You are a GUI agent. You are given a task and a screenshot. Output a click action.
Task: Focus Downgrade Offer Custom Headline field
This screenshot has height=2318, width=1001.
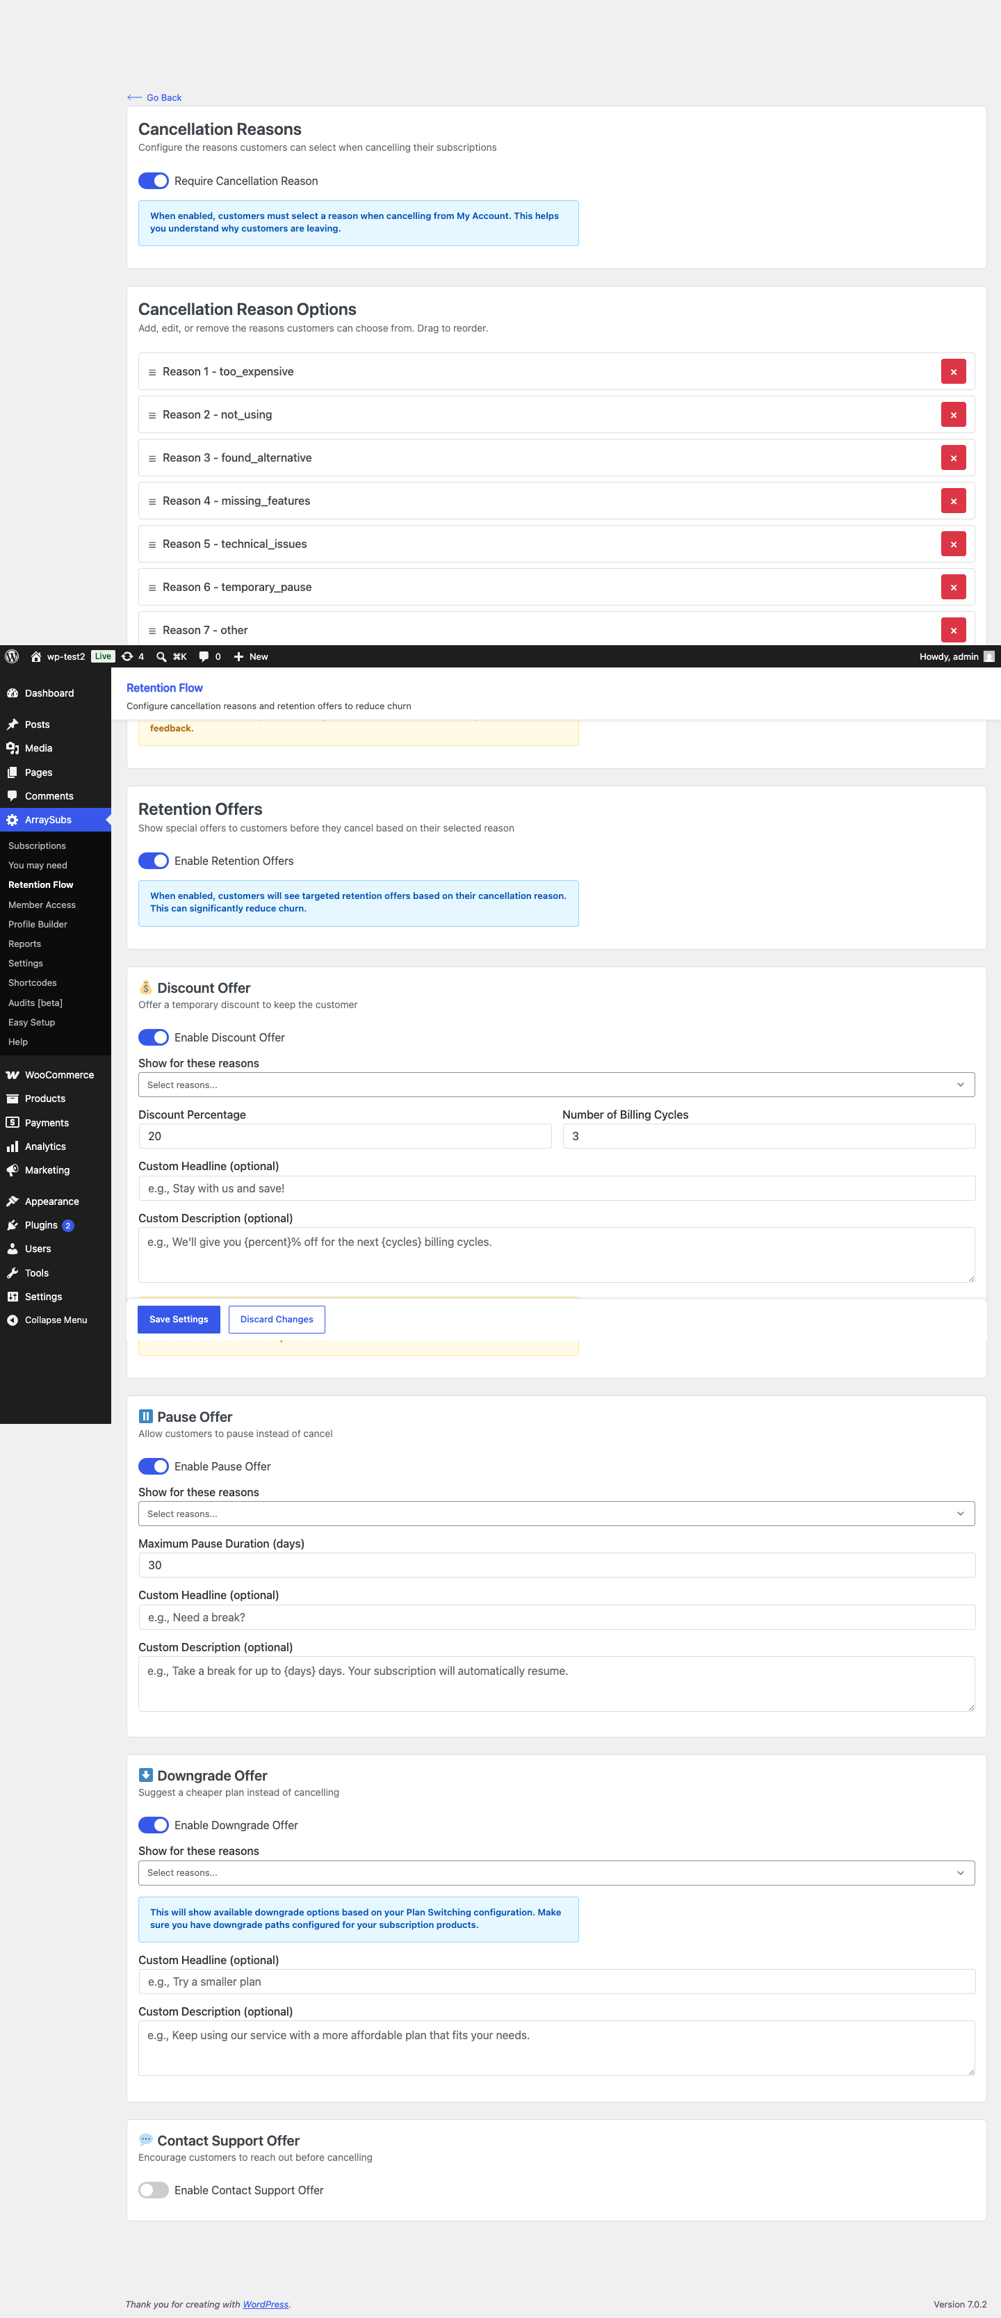tap(557, 1982)
